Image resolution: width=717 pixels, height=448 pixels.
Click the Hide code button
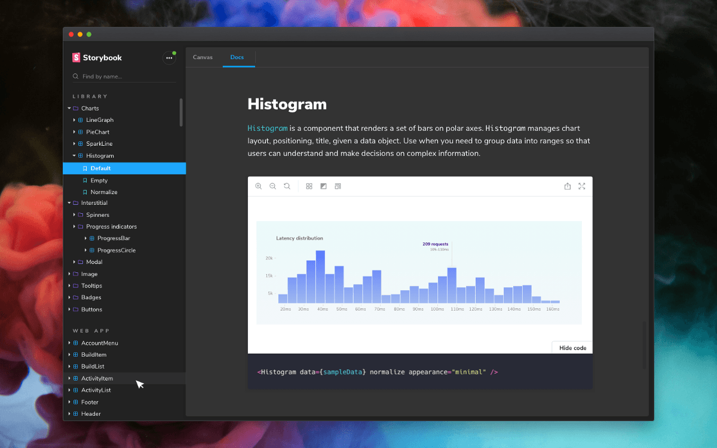(x=572, y=348)
